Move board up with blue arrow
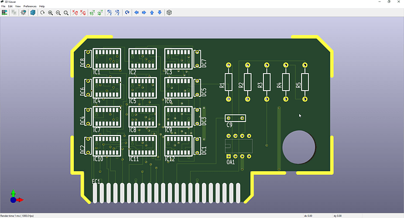 coord(152,12)
